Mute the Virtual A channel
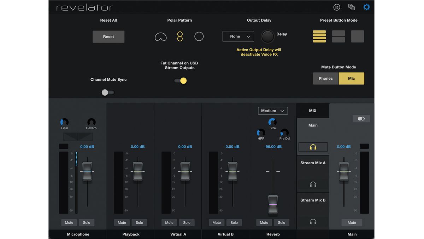This screenshot has width=424, height=239. coord(169,223)
